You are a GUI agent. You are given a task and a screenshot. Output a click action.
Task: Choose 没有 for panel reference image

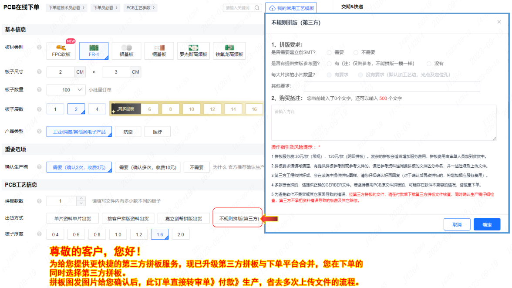tap(429, 64)
